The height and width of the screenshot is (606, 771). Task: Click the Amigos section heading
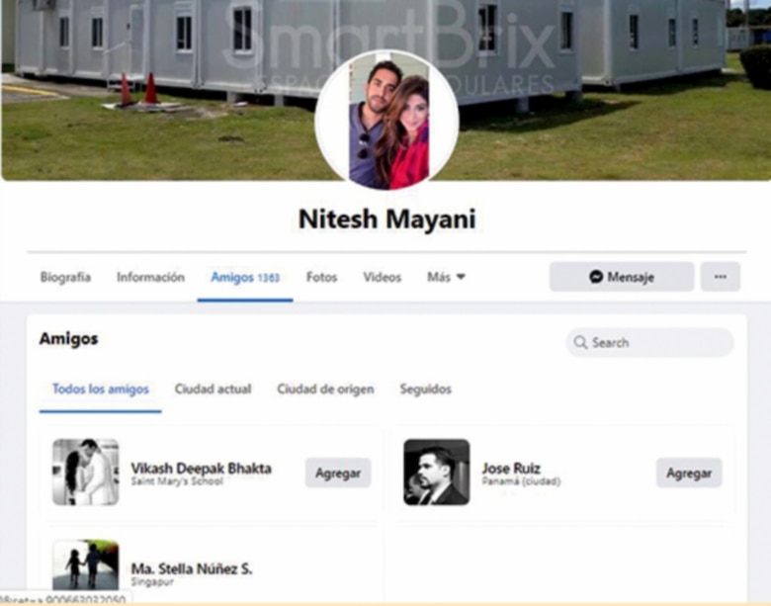click(x=69, y=338)
